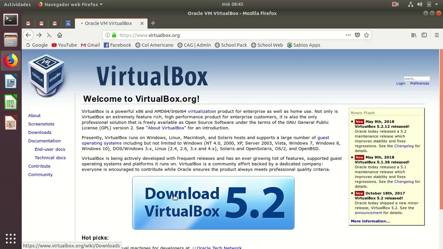Launch LibreOffice Calc from dock
Screen dimensions: 443x249
11,103
